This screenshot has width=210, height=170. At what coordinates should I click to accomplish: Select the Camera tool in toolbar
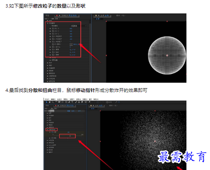click(59, 102)
